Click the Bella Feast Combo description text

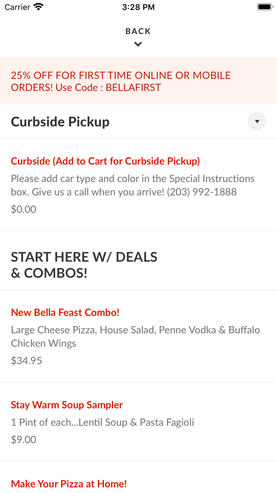tap(135, 336)
